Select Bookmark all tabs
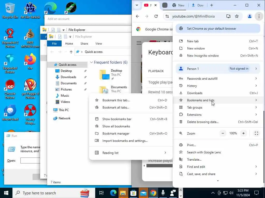The width and height of the screenshot is (265, 198). [131, 108]
